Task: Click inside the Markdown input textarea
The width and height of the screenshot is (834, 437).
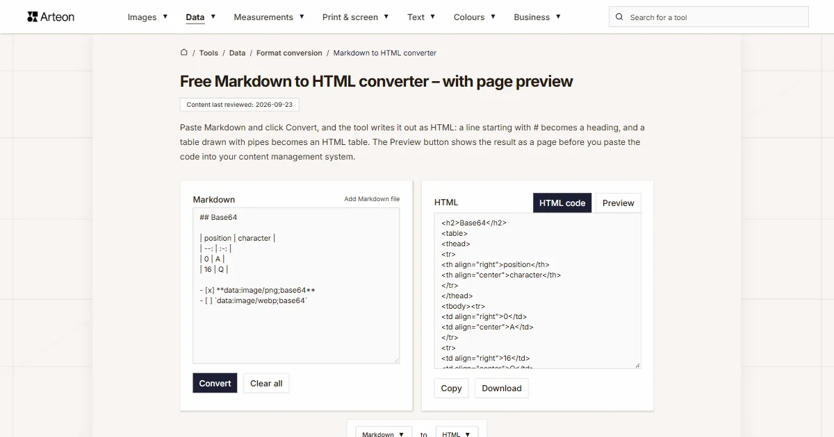Action: click(x=296, y=285)
